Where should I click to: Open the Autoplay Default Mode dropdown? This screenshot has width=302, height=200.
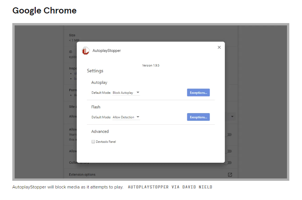(126, 93)
